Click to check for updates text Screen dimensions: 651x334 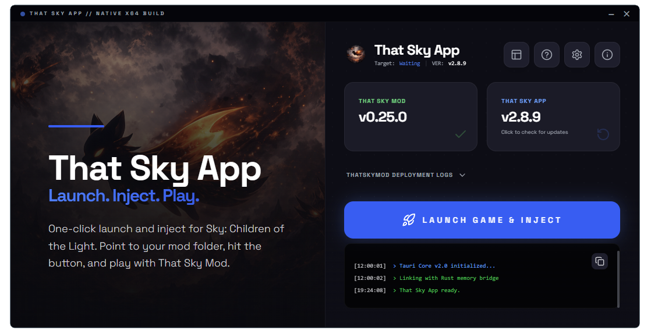coord(535,132)
